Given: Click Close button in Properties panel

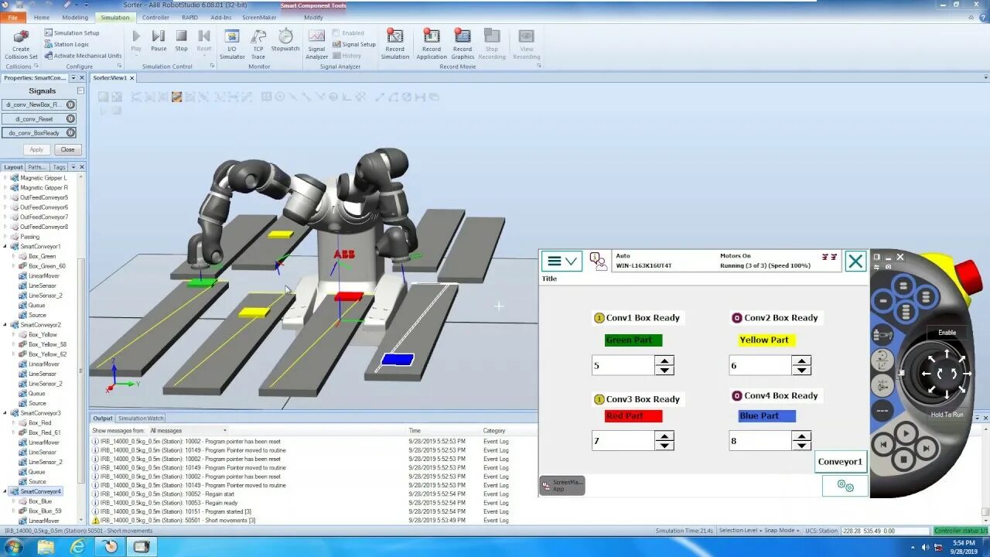Looking at the screenshot, I should [x=67, y=149].
